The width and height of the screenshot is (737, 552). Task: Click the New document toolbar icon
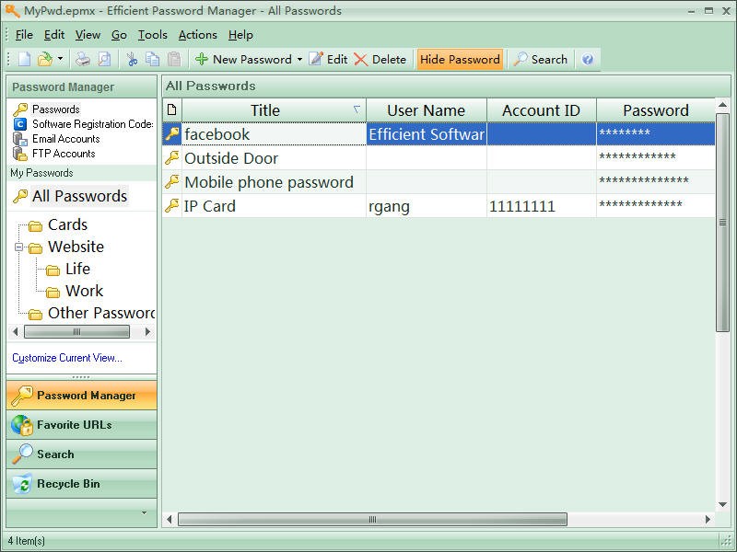point(25,59)
